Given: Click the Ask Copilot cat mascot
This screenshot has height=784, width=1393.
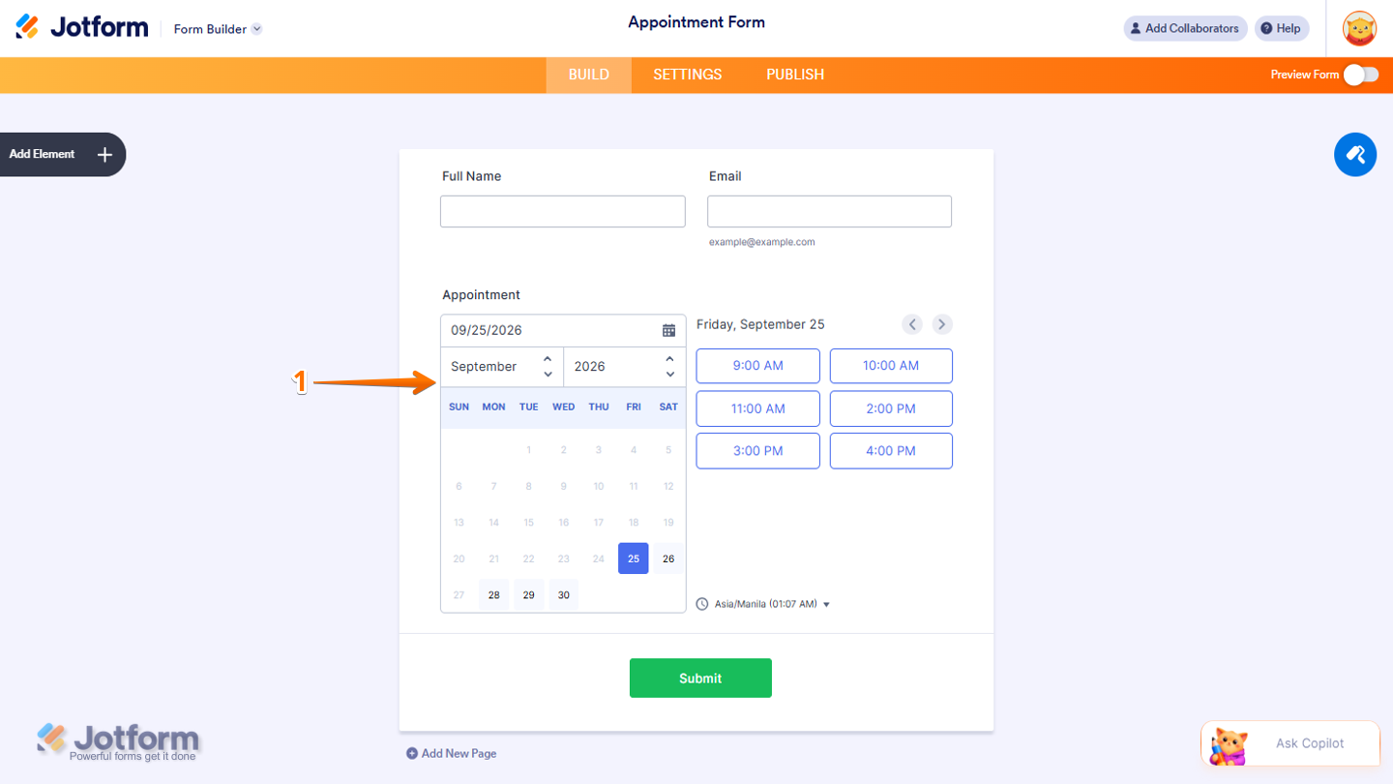Looking at the screenshot, I should tap(1229, 744).
